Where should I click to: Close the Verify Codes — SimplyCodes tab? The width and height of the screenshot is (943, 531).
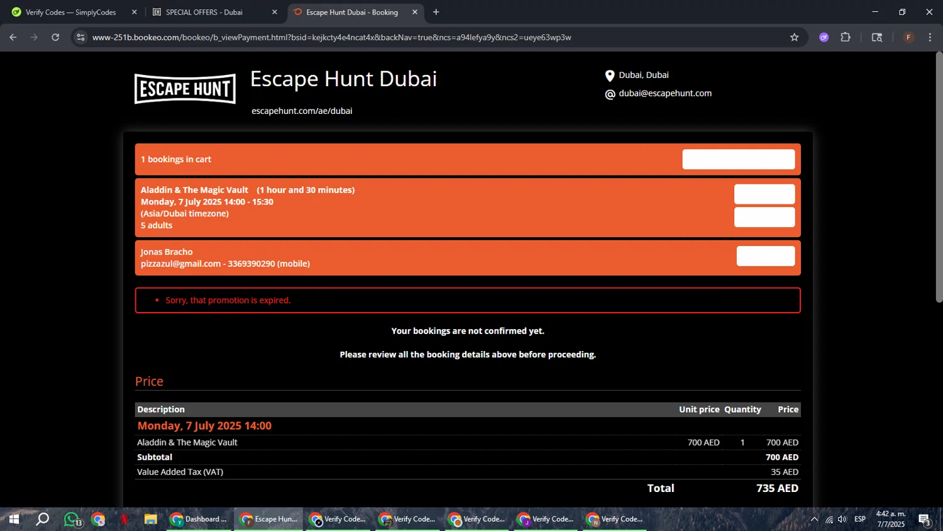pyautogui.click(x=134, y=12)
